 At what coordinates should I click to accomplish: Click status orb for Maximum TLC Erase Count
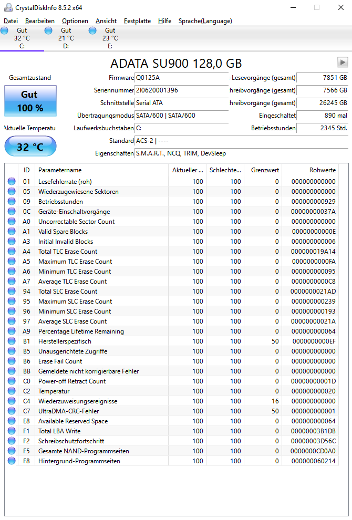tap(12, 261)
